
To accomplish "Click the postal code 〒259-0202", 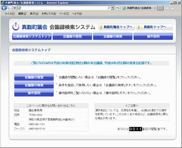I will pos(35,115).
